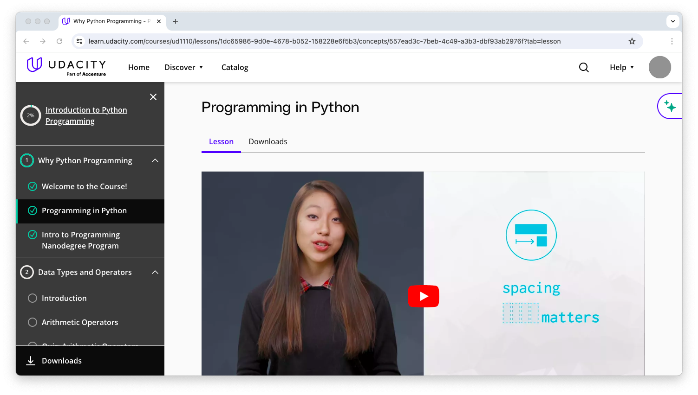Click the checkmark next to Welcome to the Course!
Screen dimensions: 698x395
coord(33,186)
